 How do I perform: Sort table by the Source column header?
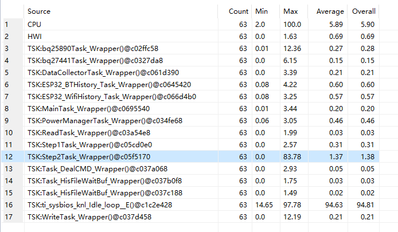[121, 11]
